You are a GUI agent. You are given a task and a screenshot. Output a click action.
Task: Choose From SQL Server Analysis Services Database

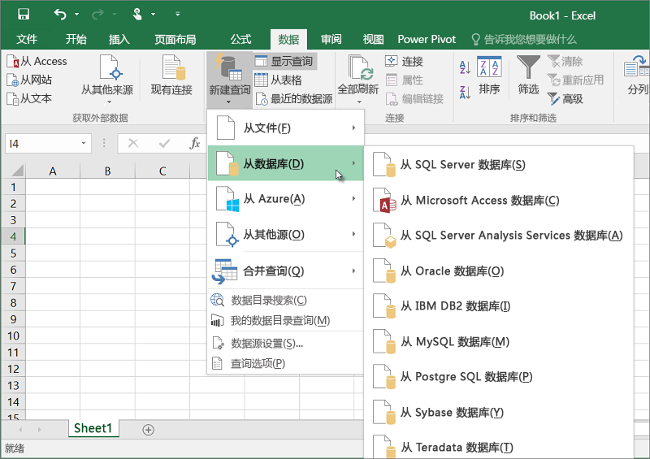click(499, 236)
